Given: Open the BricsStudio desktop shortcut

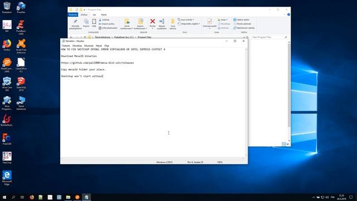Looking at the screenshot, I should (x=7, y=121).
